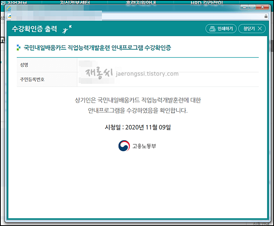
Task: Click the 고용노동부 text label
Action: (x=144, y=146)
